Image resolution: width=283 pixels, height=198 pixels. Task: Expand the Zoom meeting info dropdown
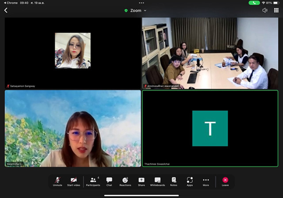(x=138, y=10)
